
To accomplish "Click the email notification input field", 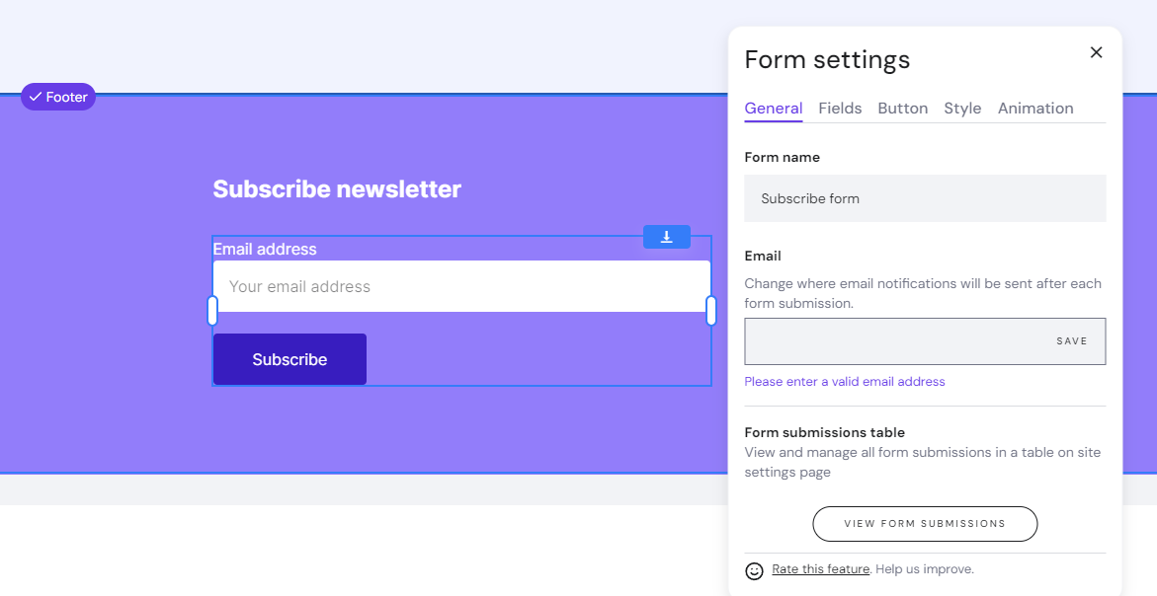I will (x=889, y=340).
